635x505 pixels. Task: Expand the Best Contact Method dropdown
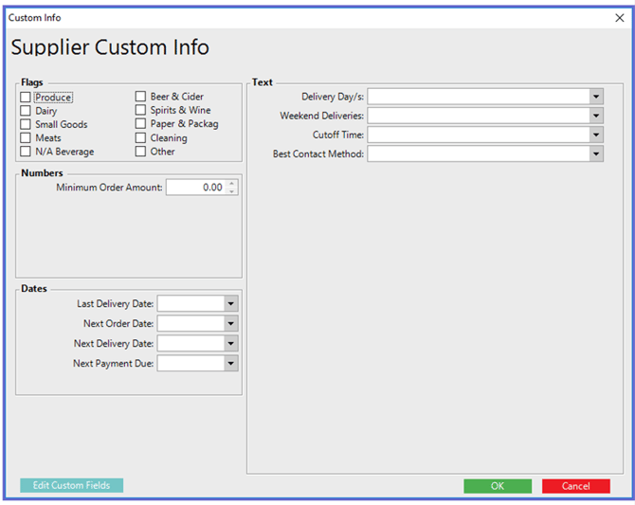pyautogui.click(x=596, y=153)
